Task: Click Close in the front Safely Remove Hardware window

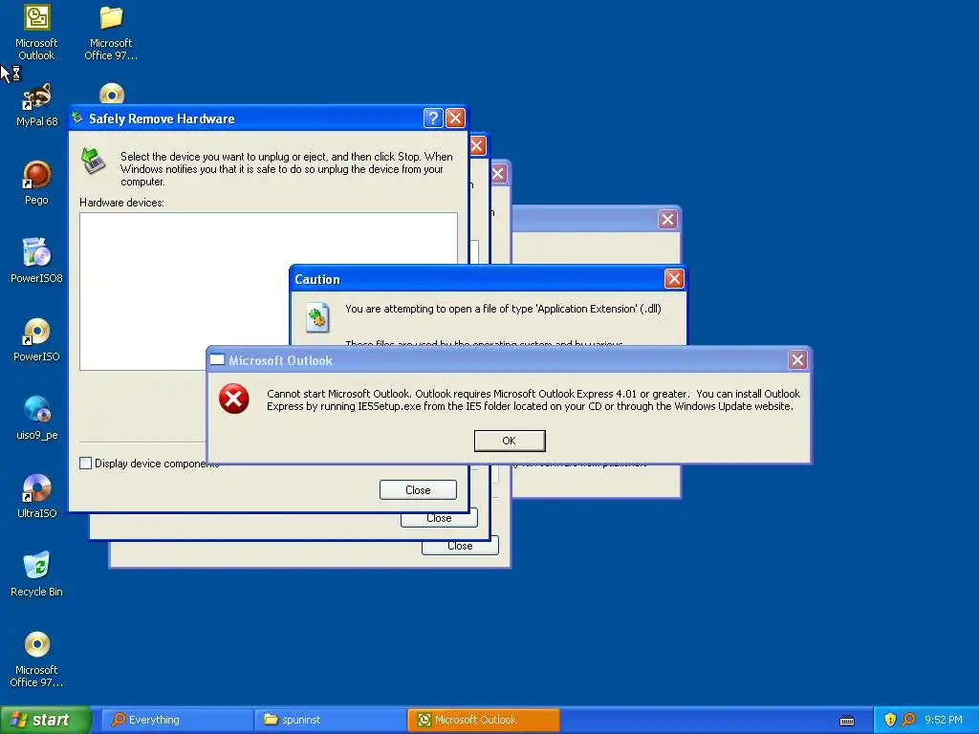Action: tap(418, 490)
